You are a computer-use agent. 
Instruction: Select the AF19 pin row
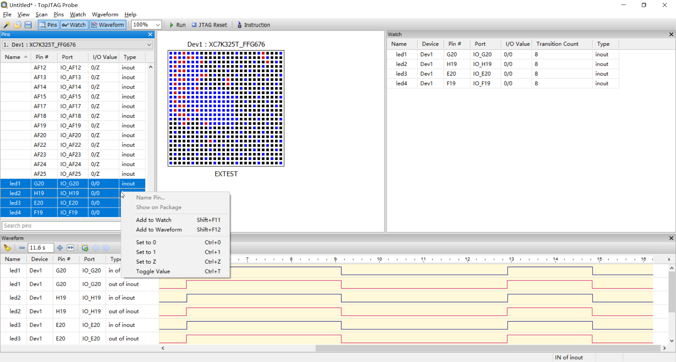[x=73, y=125]
